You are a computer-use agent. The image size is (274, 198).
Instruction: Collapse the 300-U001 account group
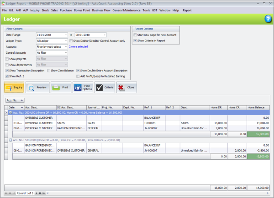coord(11,113)
